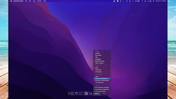This screenshot has width=176, height=99.
Task: Open the File menu
Action: [26, 1]
